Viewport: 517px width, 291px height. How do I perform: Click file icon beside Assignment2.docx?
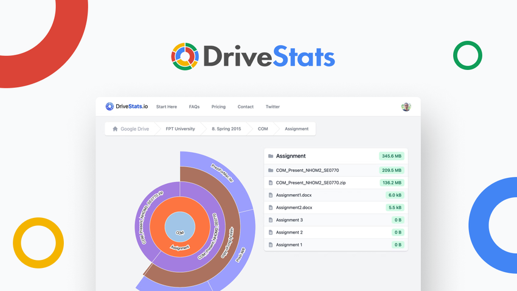click(271, 208)
